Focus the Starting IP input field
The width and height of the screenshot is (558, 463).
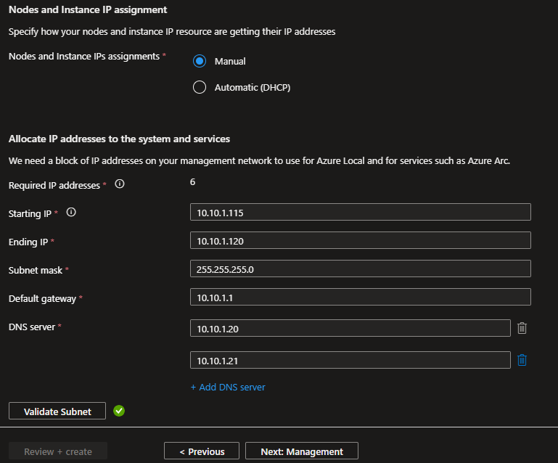tap(360, 212)
